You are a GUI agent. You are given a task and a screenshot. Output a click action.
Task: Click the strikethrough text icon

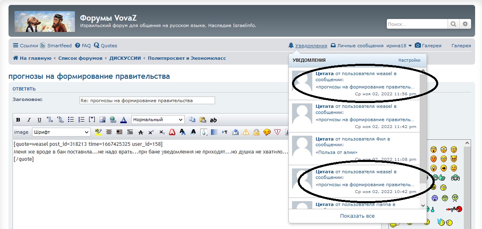pos(141,132)
